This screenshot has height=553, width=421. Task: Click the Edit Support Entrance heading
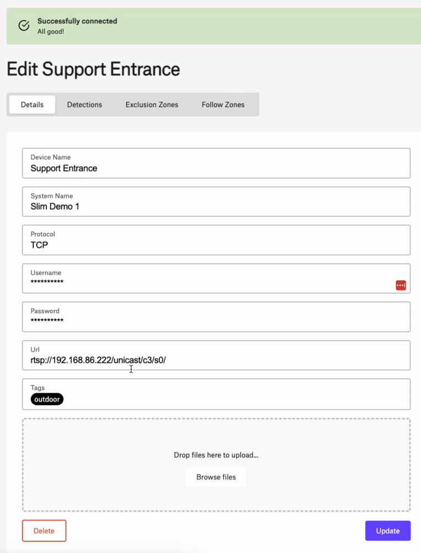click(x=93, y=69)
